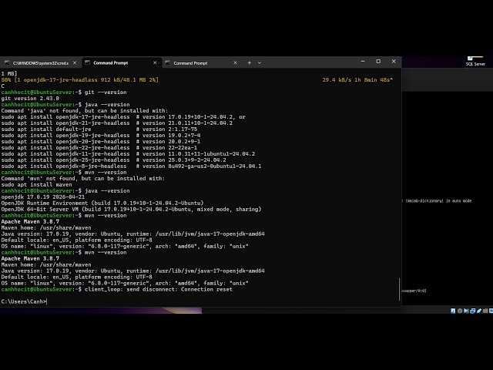Screen dimensions: 493x370
Task: Click 'client_loop: send disconnect: Connection reset' text
Action: pyautogui.click(x=159, y=290)
